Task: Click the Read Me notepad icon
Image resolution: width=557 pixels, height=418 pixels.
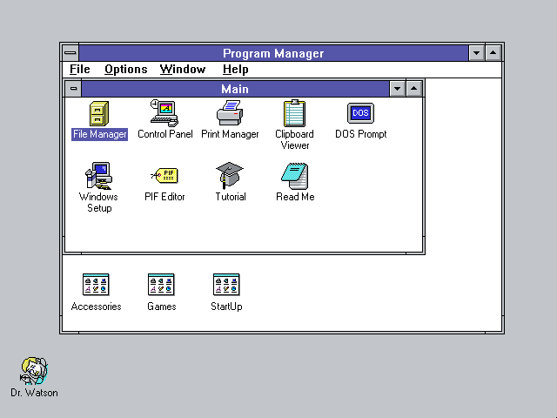Action: [294, 176]
